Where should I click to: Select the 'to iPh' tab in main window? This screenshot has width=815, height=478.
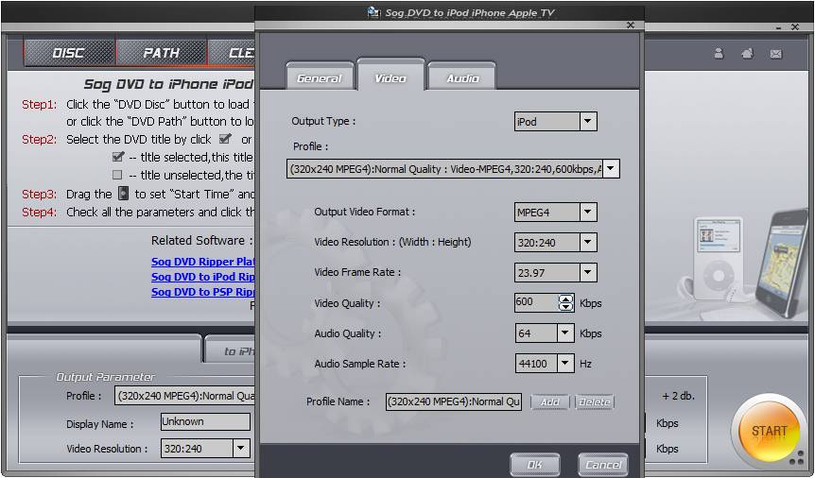(231, 350)
